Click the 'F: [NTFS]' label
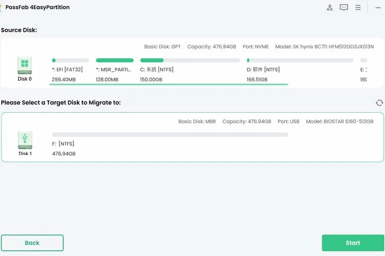This screenshot has width=385, height=256. click(x=63, y=143)
